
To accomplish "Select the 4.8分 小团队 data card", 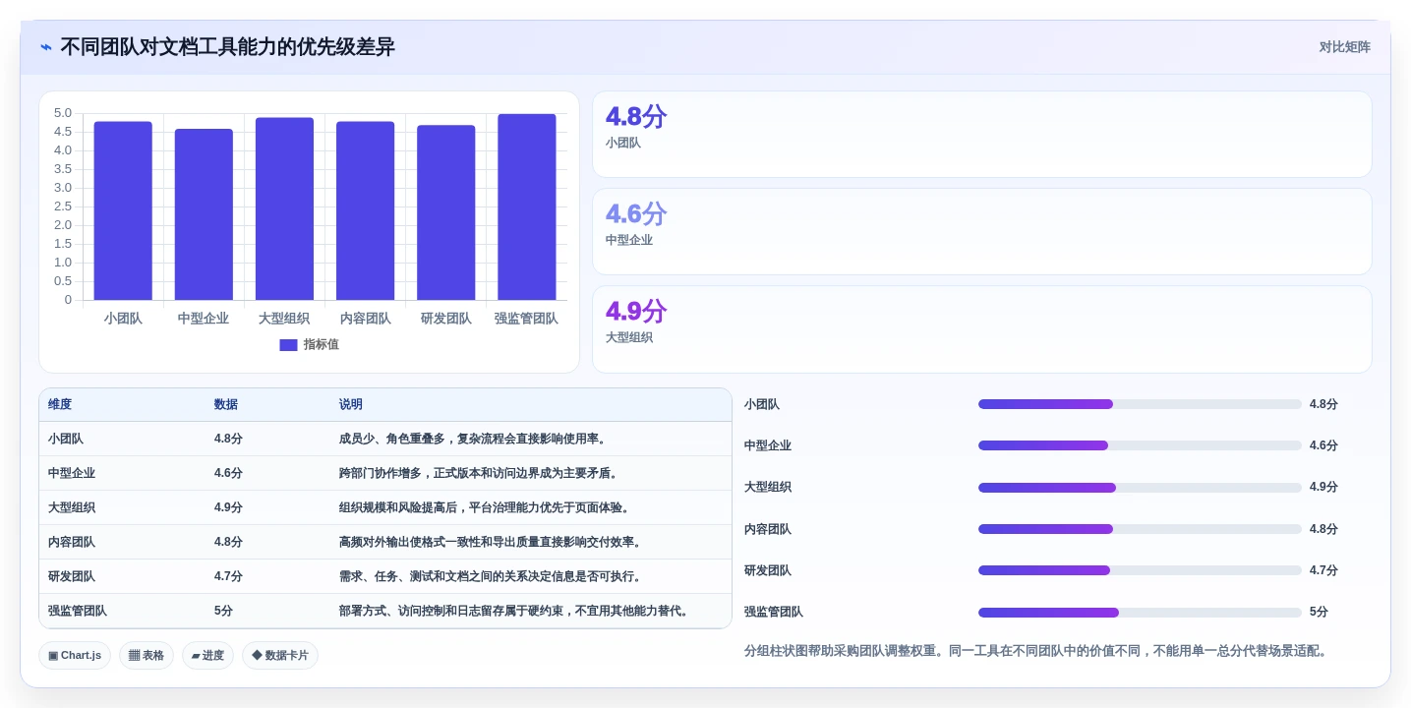I will click(981, 134).
